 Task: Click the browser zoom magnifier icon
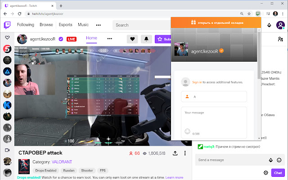(x=242, y=14)
